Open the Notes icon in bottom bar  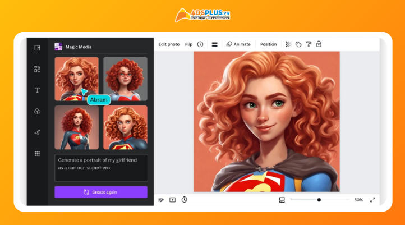tap(161, 200)
